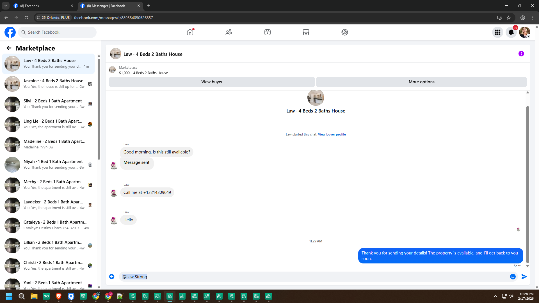This screenshot has height=303, width=539.
Task: Open the Facebook Home icon
Action: [x=190, y=32]
